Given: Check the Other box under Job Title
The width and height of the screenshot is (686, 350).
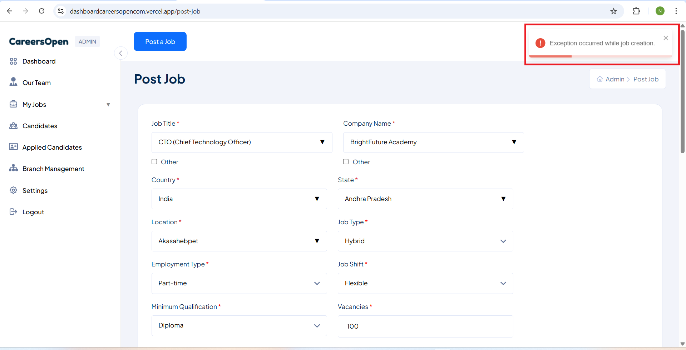Looking at the screenshot, I should click(x=154, y=162).
